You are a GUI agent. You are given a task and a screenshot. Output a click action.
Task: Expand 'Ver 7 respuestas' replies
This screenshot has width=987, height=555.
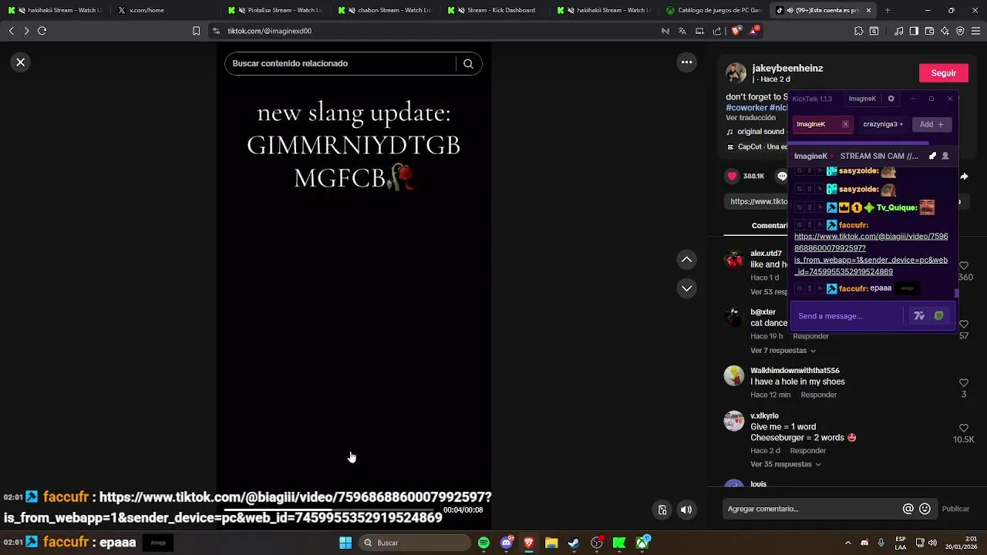click(783, 351)
